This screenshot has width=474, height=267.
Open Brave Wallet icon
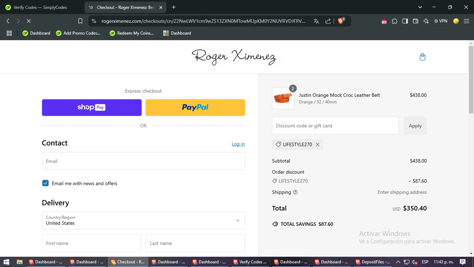click(416, 21)
